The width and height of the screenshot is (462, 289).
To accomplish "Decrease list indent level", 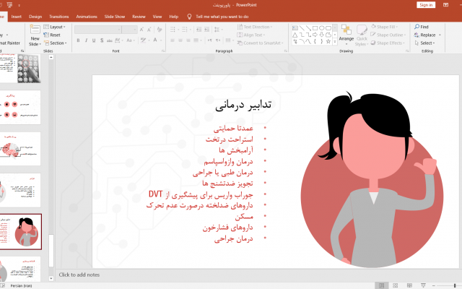I will tap(199, 30).
